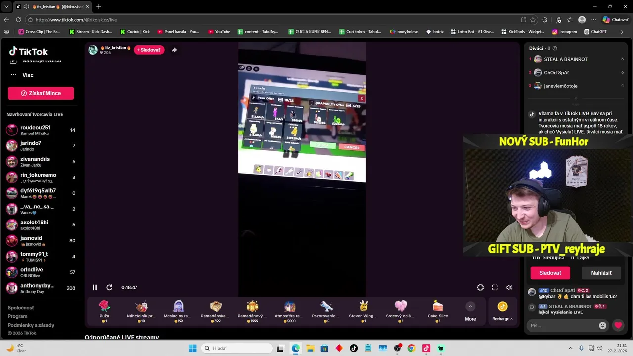Show hidden system tray icons

(x=570, y=348)
